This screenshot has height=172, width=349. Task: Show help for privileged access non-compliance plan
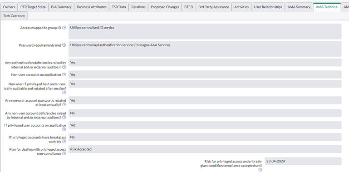[x=64, y=153]
